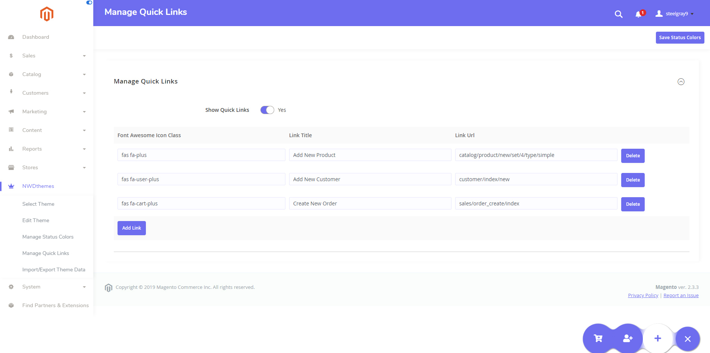Image resolution: width=710 pixels, height=353 pixels.
Task: Click the sales/order_create/index URL field
Action: (536, 204)
